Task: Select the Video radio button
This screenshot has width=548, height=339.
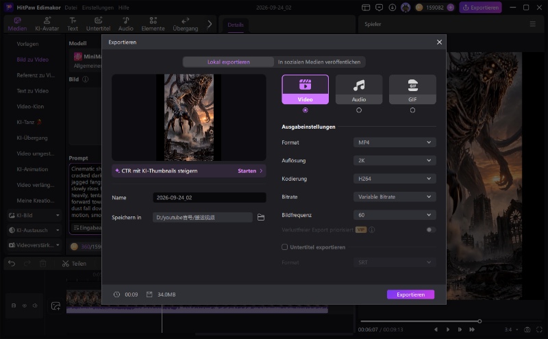Action: point(305,110)
